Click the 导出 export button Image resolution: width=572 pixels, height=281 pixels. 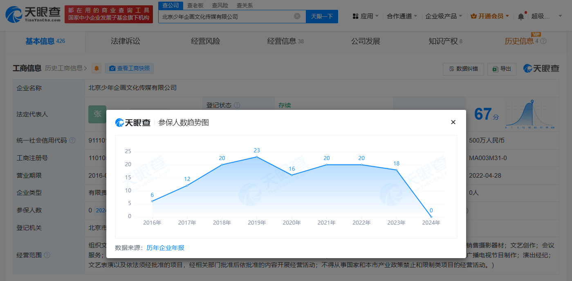(x=502, y=69)
